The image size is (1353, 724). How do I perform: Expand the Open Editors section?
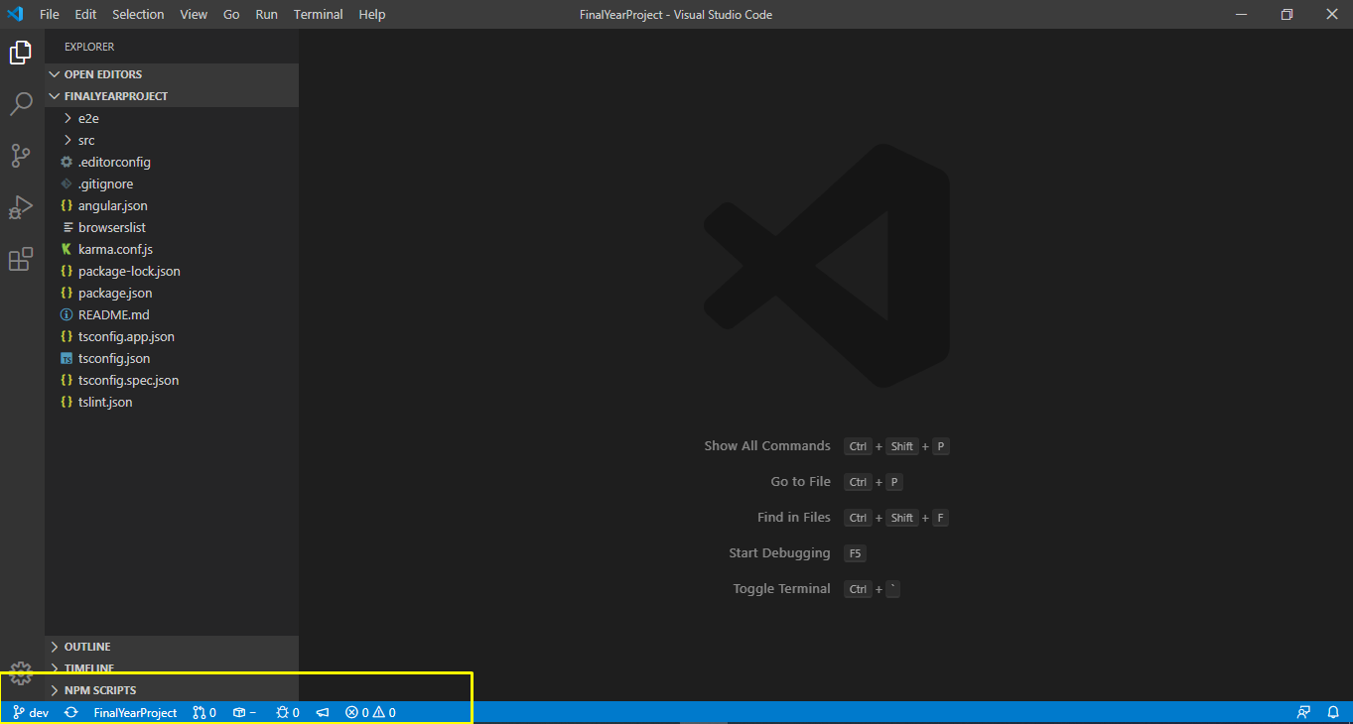tap(172, 74)
